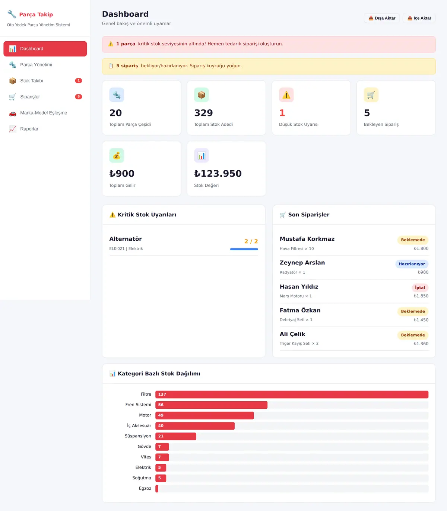Click the Dışa Aktar button
This screenshot has height=511, width=447.
pos(382,18)
